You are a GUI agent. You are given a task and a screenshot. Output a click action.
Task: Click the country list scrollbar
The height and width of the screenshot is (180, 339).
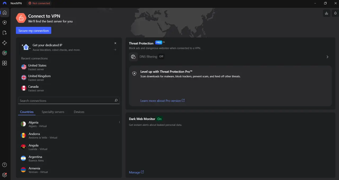coord(119,122)
